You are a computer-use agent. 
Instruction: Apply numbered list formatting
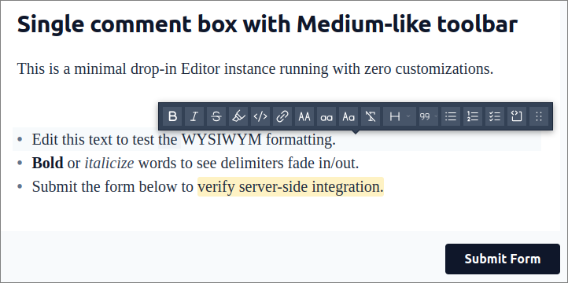(473, 116)
